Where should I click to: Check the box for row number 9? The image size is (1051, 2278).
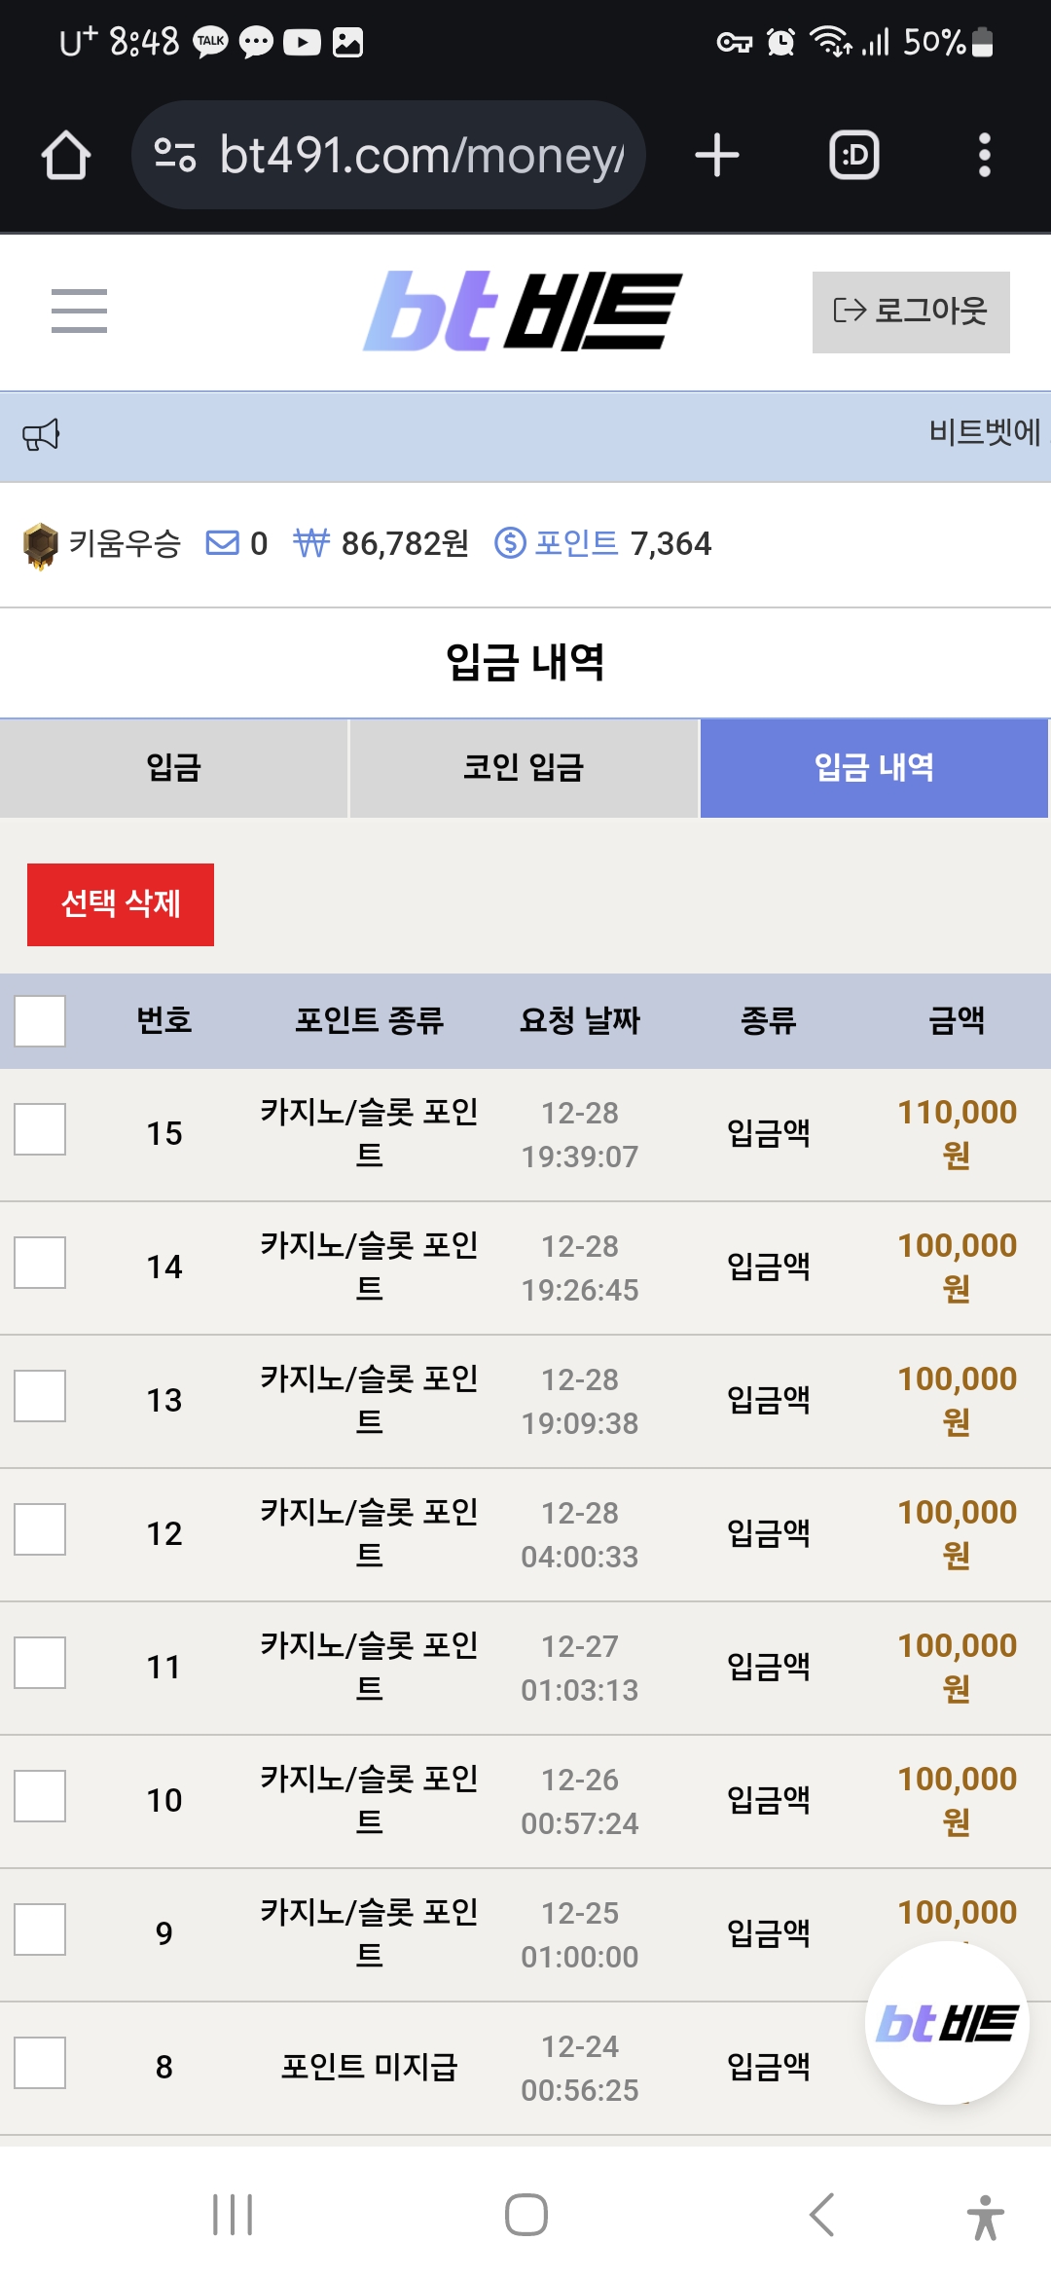coord(40,1929)
